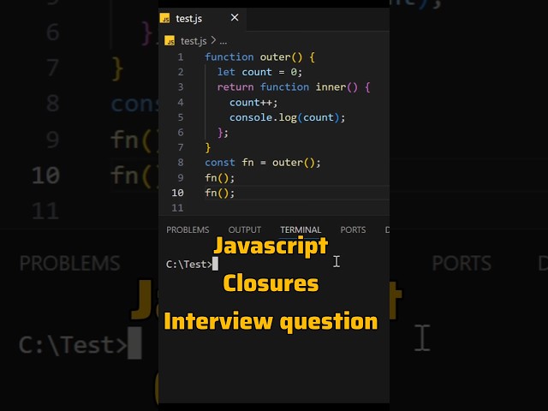Close the test.js tab
The height and width of the screenshot is (411, 548).
click(235, 17)
